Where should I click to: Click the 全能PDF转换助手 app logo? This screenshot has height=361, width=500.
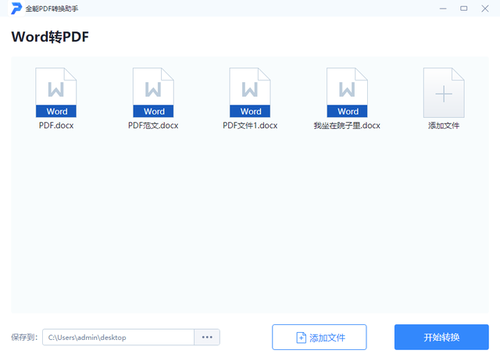(16, 9)
